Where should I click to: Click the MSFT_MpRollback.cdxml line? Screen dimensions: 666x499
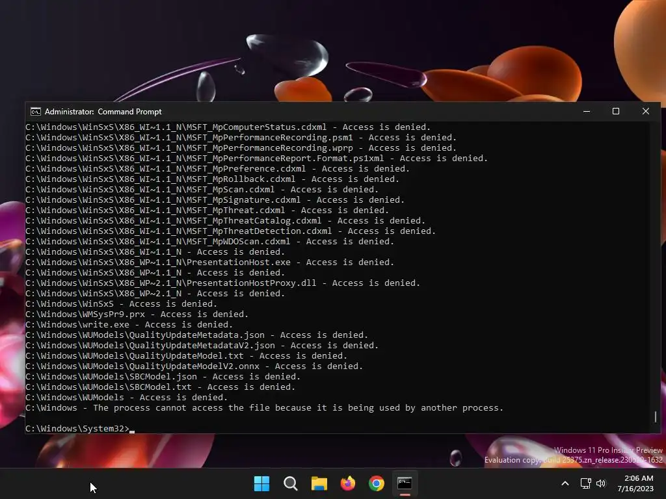pos(213,179)
